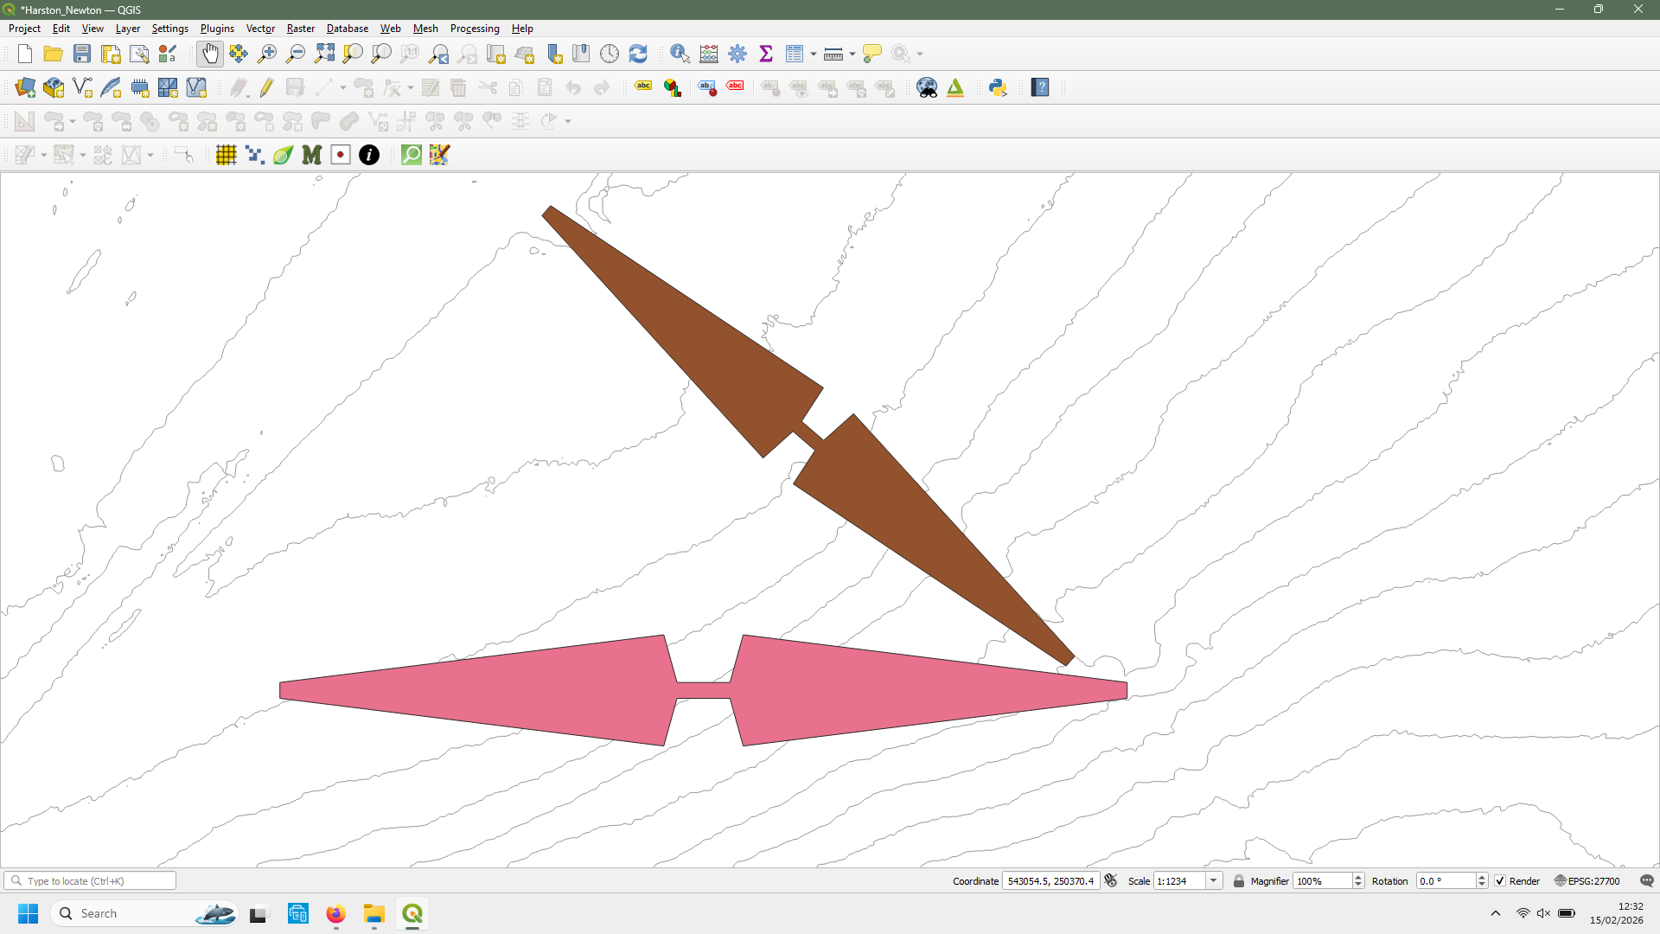Open the Processing menu

tap(475, 29)
